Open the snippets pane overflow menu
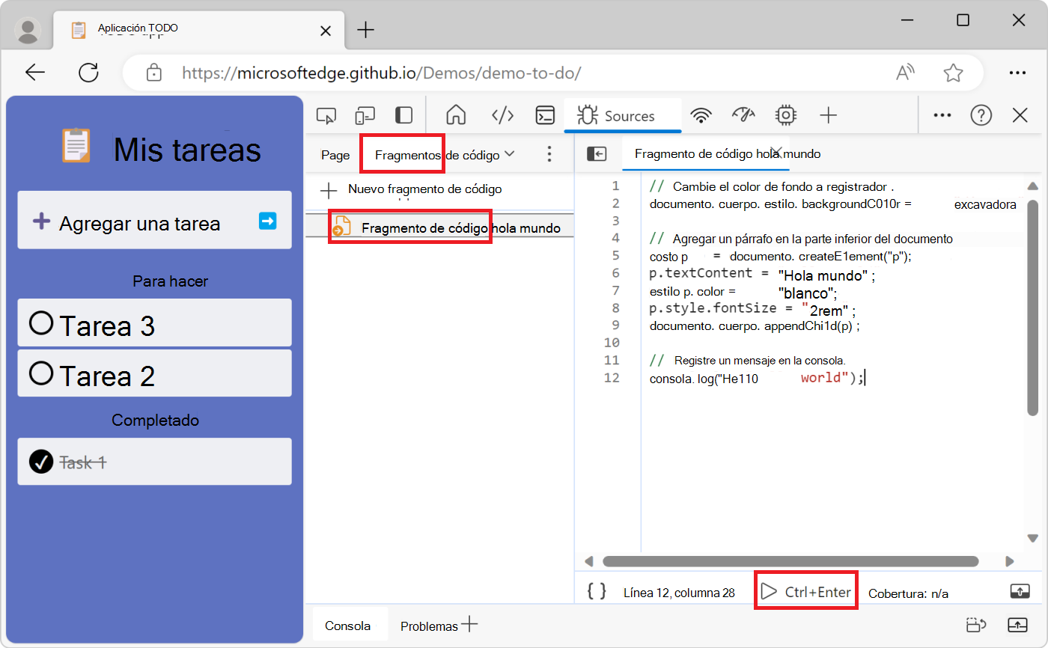This screenshot has height=648, width=1048. pyautogui.click(x=549, y=153)
